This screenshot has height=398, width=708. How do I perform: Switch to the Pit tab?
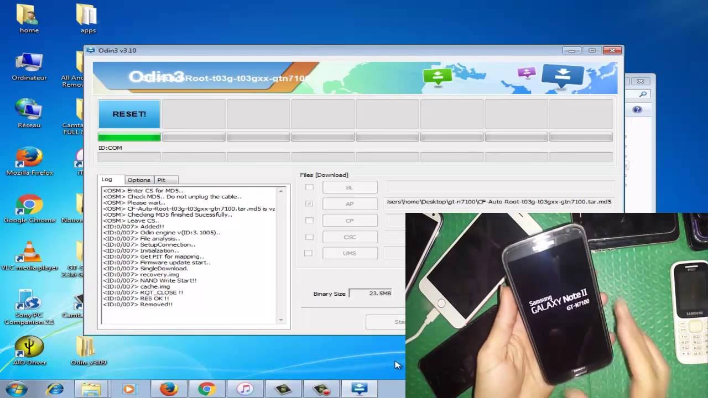coord(165,180)
